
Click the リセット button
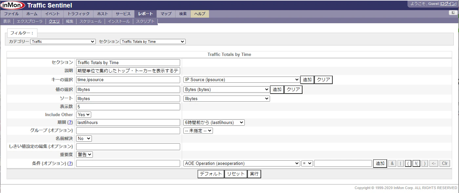pyautogui.click(x=236, y=174)
